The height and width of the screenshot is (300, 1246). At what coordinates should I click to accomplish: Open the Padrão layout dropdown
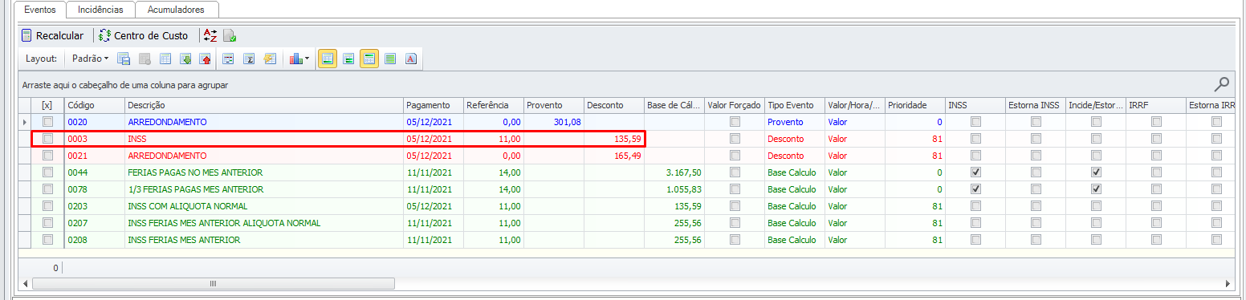tap(90, 59)
